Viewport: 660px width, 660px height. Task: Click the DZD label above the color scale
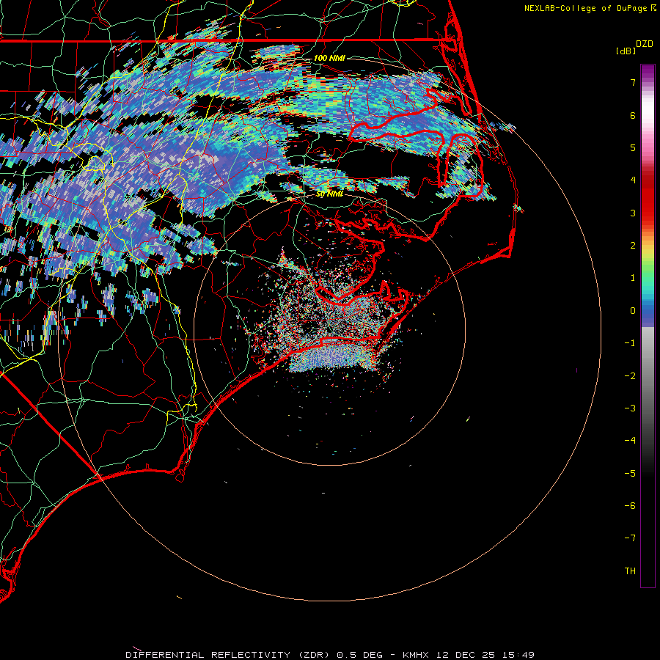coord(645,44)
